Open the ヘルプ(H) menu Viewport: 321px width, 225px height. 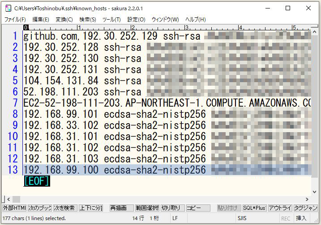[196, 20]
